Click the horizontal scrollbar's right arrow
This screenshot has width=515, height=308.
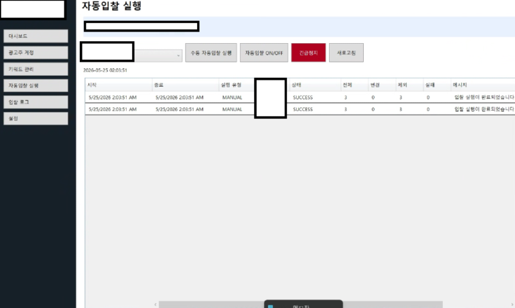512,305
